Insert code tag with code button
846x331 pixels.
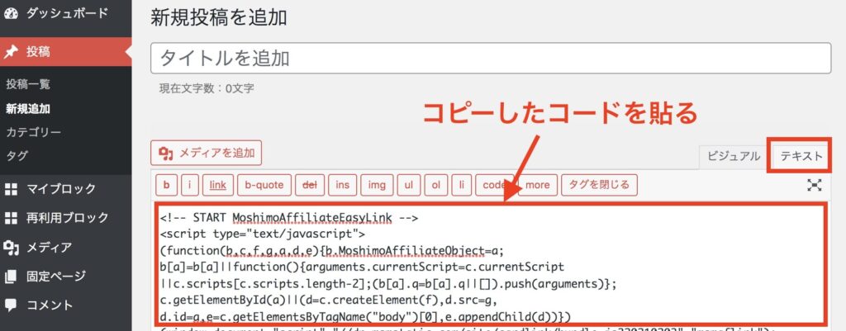[495, 185]
